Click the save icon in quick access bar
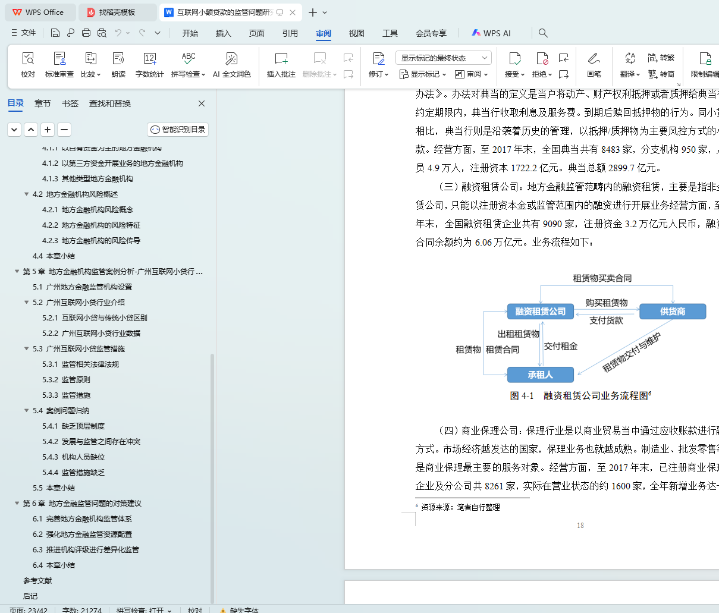Screen dimensions: 719x613 click(x=55, y=33)
